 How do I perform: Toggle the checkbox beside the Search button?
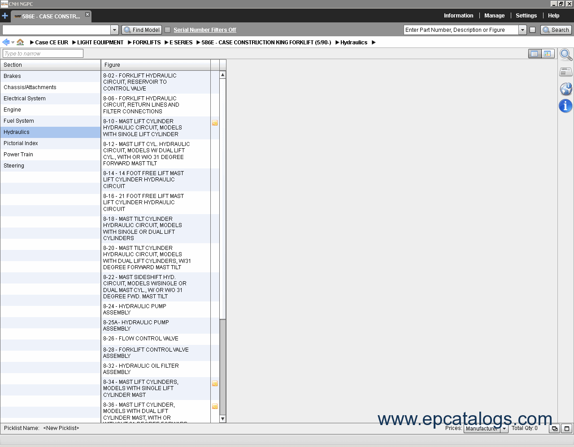coord(532,30)
